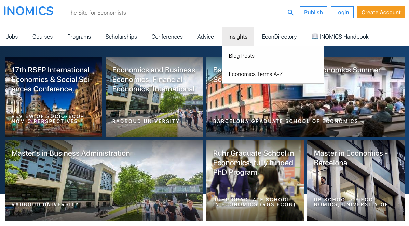409x226 pixels.
Task: Open the Master in Economics Barcelona card
Action: click(356, 180)
